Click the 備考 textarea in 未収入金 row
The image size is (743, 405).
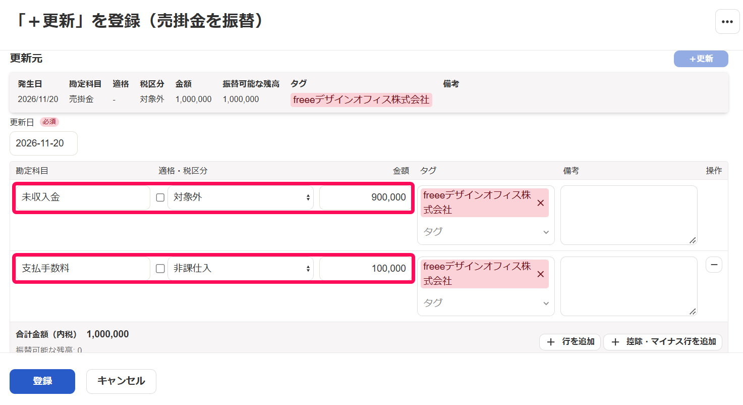pyautogui.click(x=629, y=215)
